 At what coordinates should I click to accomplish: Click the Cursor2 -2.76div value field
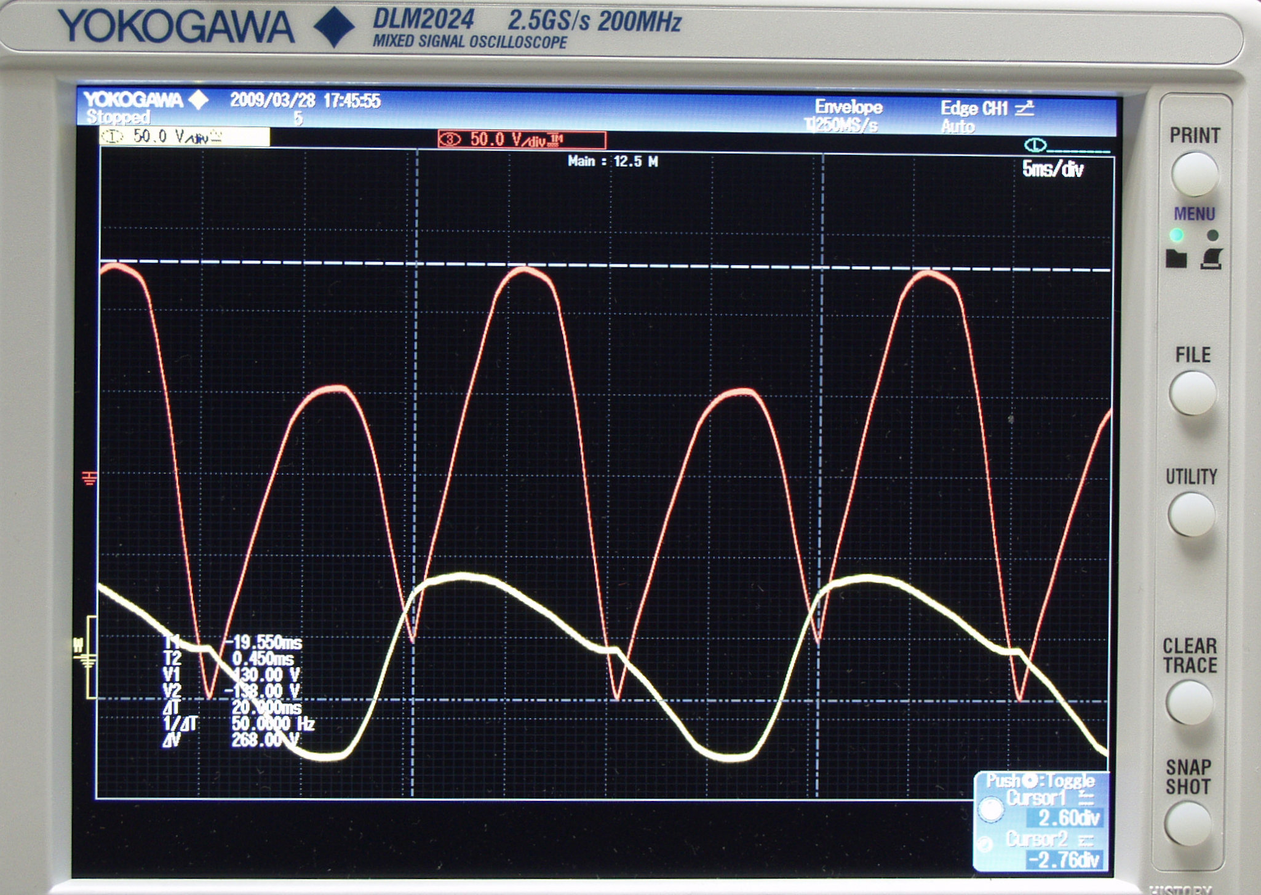(x=1064, y=859)
